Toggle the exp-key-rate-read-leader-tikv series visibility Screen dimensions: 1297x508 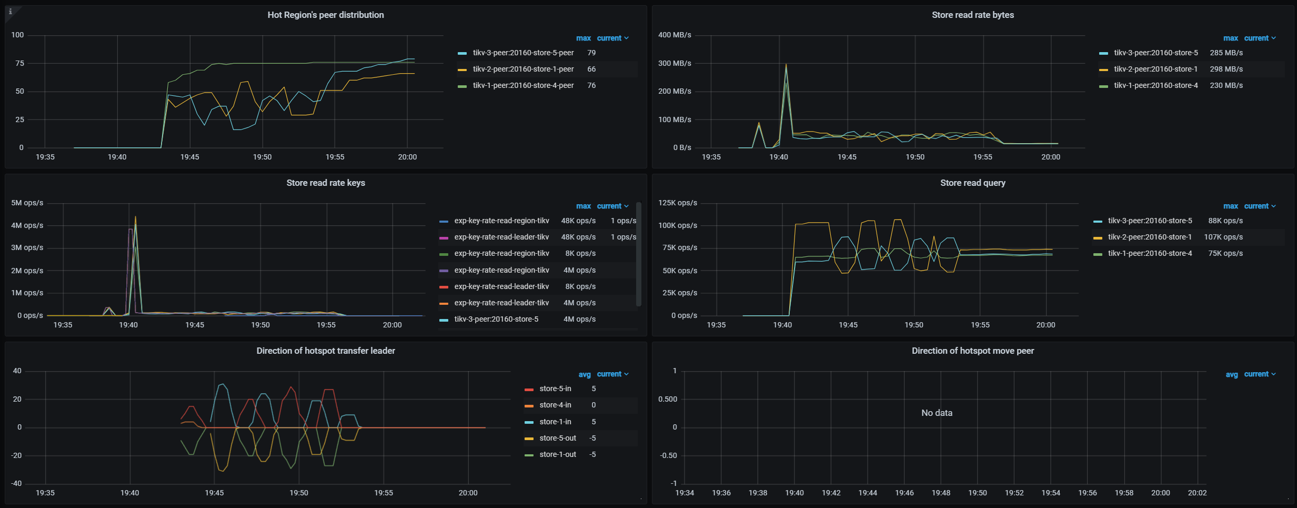(x=500, y=237)
